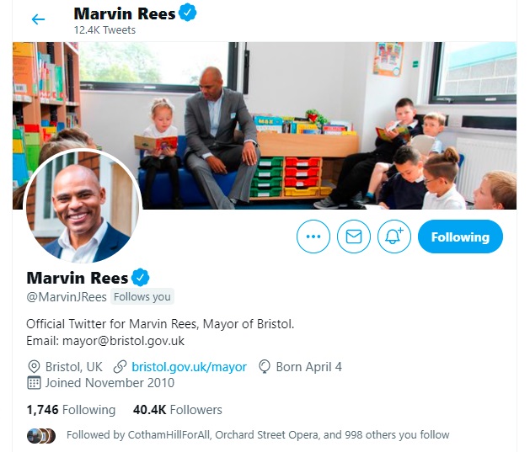Click verified badge next to profile name

point(140,278)
